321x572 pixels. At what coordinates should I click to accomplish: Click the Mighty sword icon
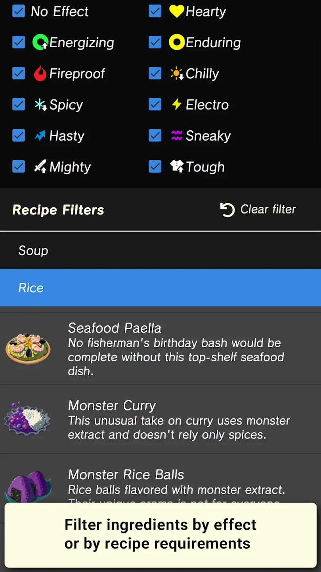point(40,166)
